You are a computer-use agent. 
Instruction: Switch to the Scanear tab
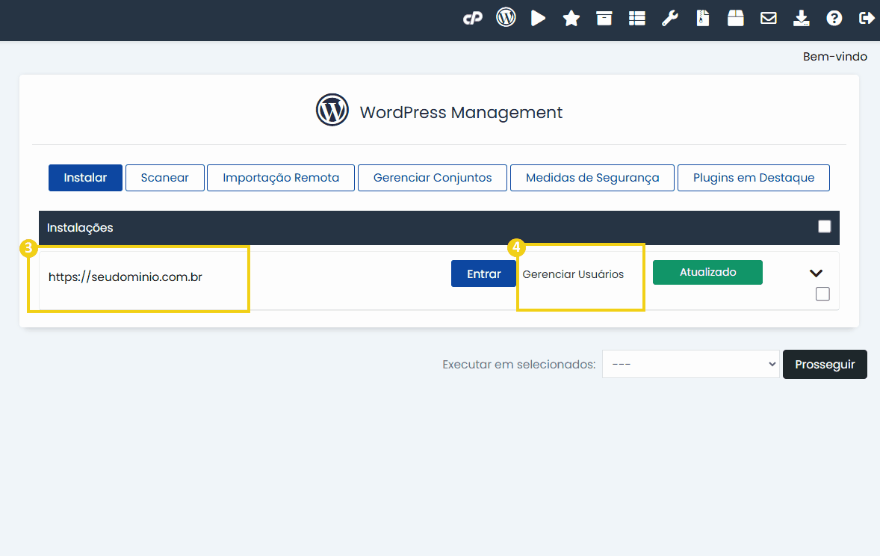pos(164,178)
